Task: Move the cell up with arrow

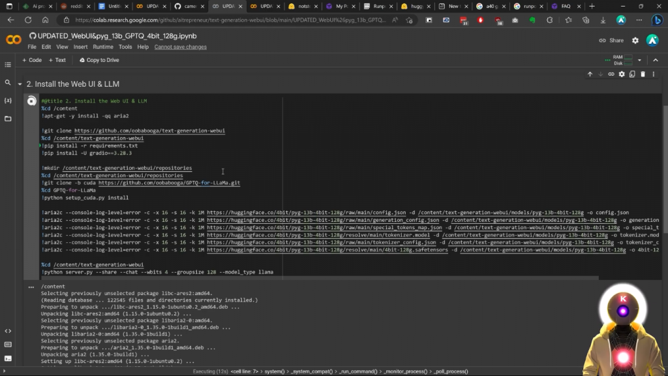Action: [590, 74]
